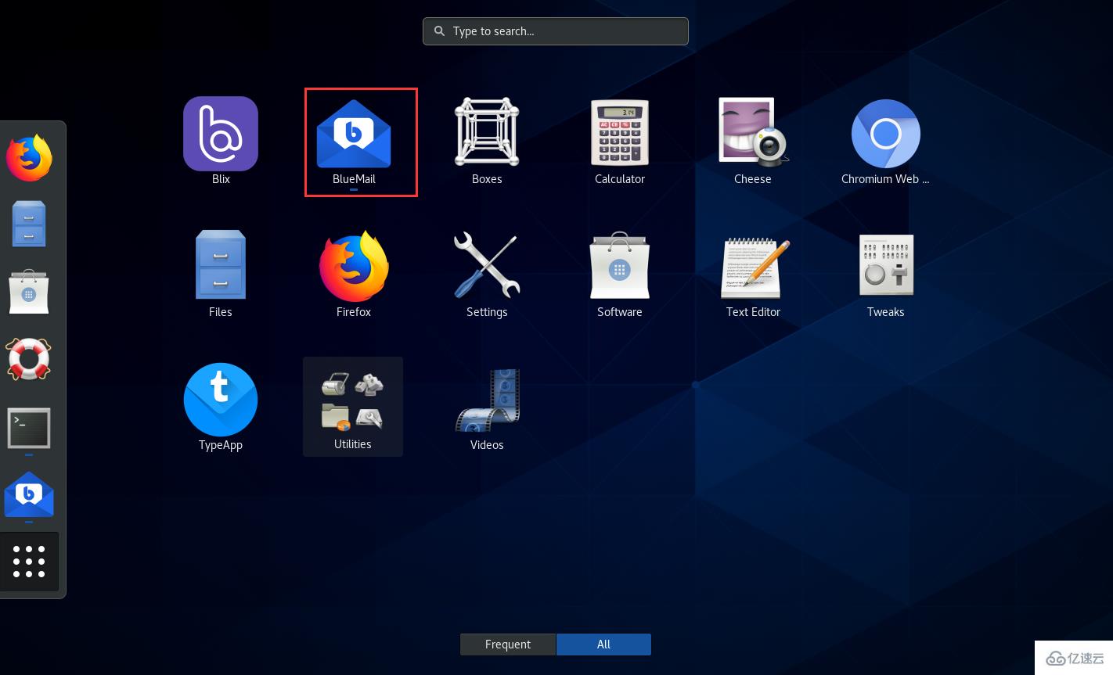Focus the Type to search field
Screen dimensions: 1113x675
(x=556, y=31)
